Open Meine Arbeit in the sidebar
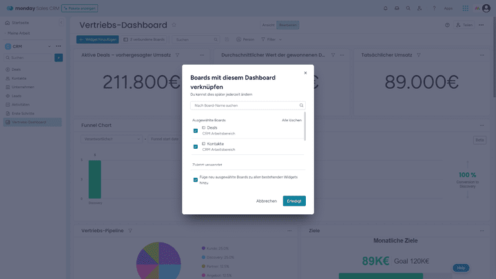The width and height of the screenshot is (496, 279). [x=18, y=33]
